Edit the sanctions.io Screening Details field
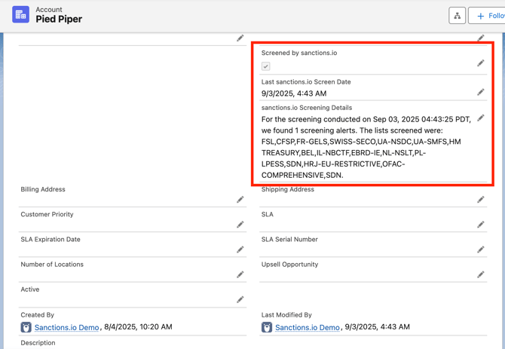 click(481, 118)
